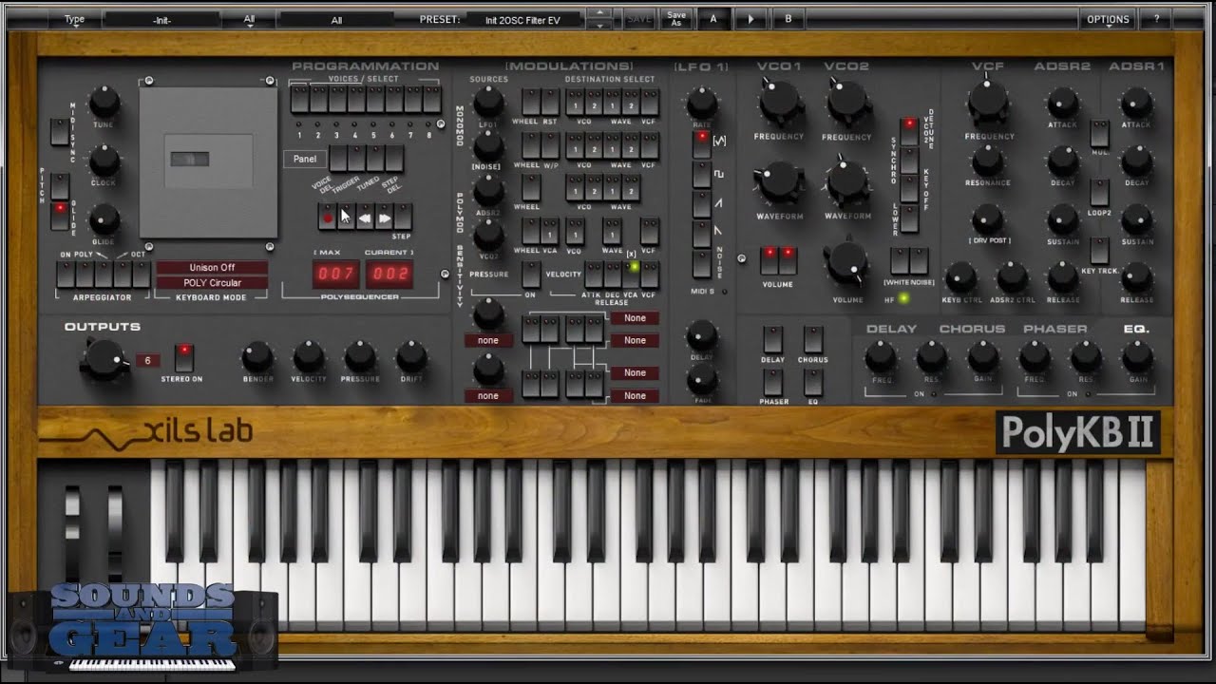Click the ADSR2 RELEASE knob
Viewport: 1216px width, 684px height.
tap(1062, 277)
